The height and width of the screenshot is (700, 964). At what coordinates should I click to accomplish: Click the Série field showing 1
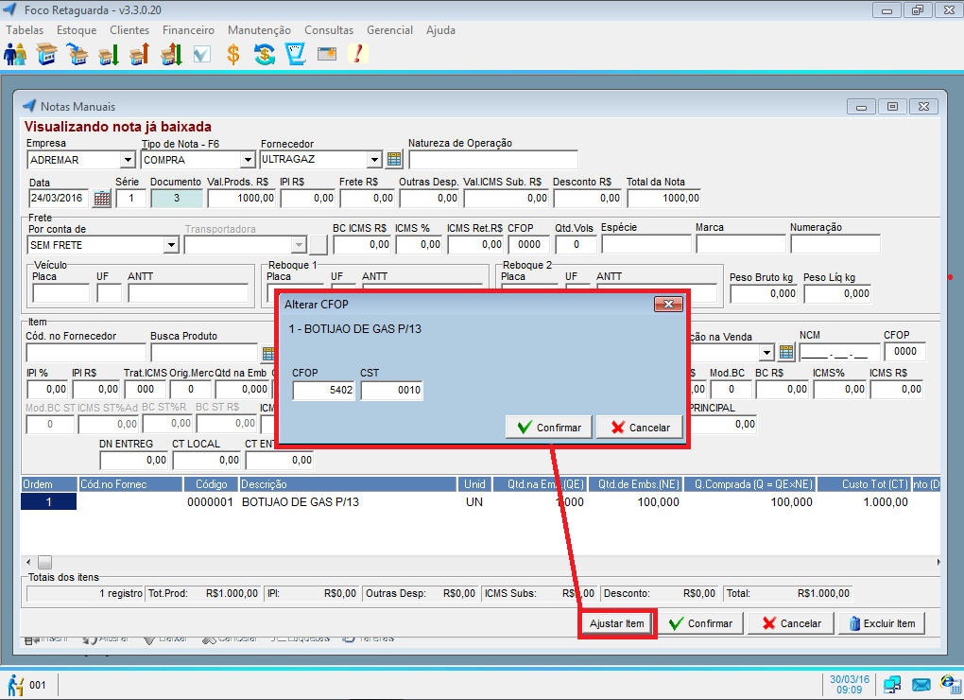pos(131,198)
